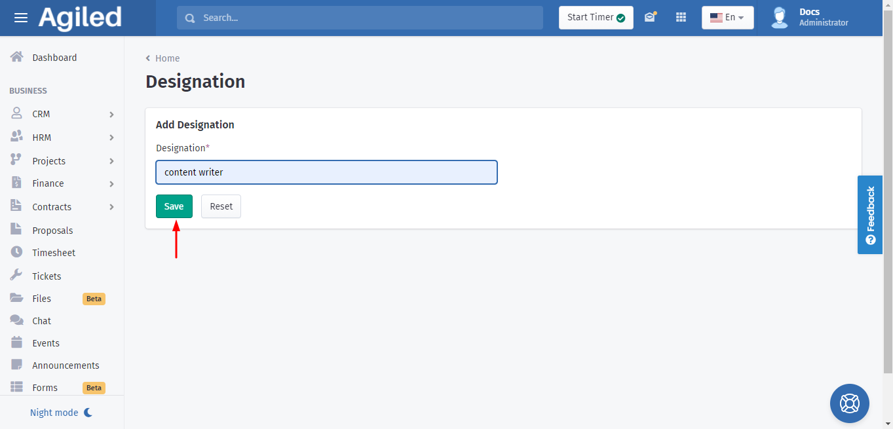Go back via the Home link
This screenshot has height=429, width=893.
[166, 58]
